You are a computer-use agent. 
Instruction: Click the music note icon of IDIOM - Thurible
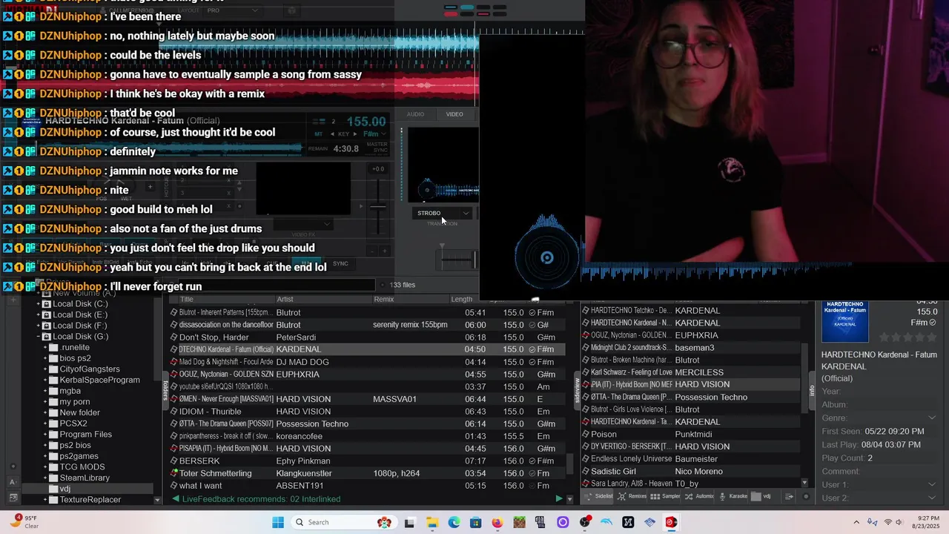click(x=174, y=412)
